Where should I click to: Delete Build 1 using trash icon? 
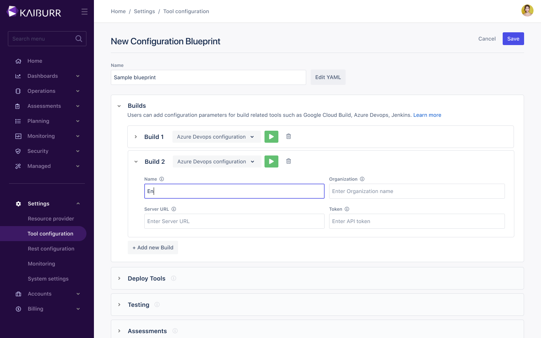[289, 136]
